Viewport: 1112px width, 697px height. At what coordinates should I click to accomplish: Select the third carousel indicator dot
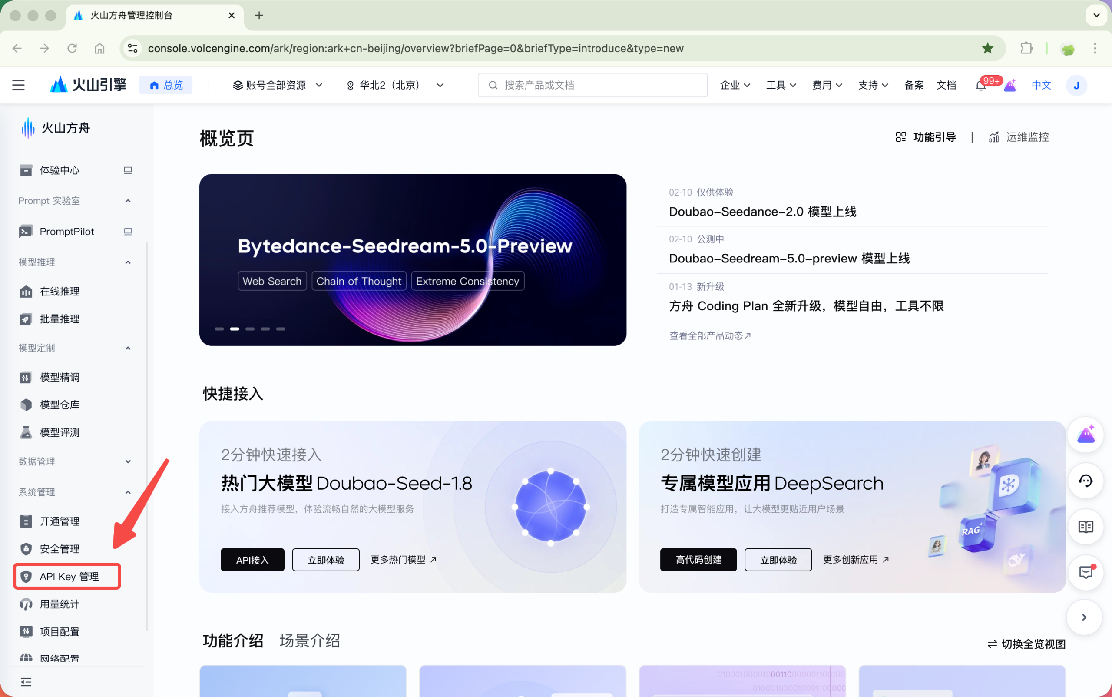250,329
